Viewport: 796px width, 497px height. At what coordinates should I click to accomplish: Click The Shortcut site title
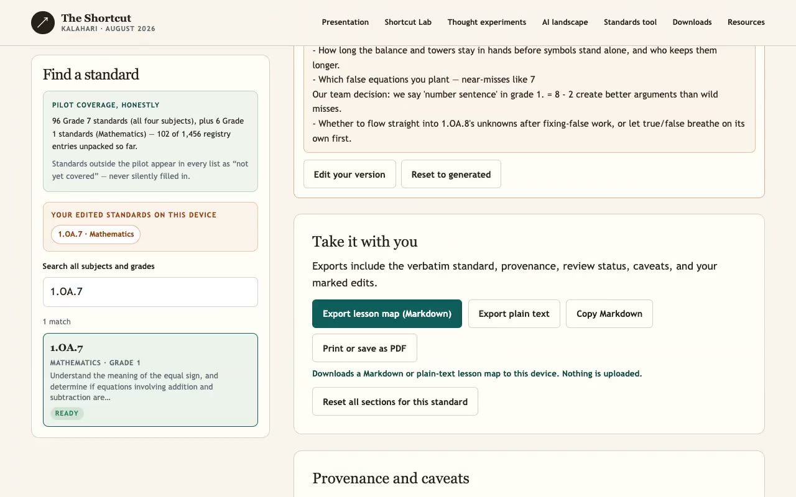(x=96, y=18)
